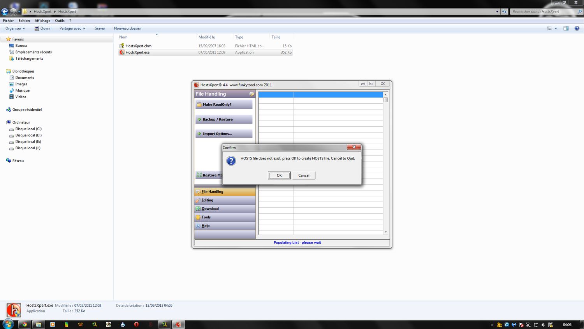Open Import Options in HostsXpert
584x329 pixels.
(x=224, y=134)
